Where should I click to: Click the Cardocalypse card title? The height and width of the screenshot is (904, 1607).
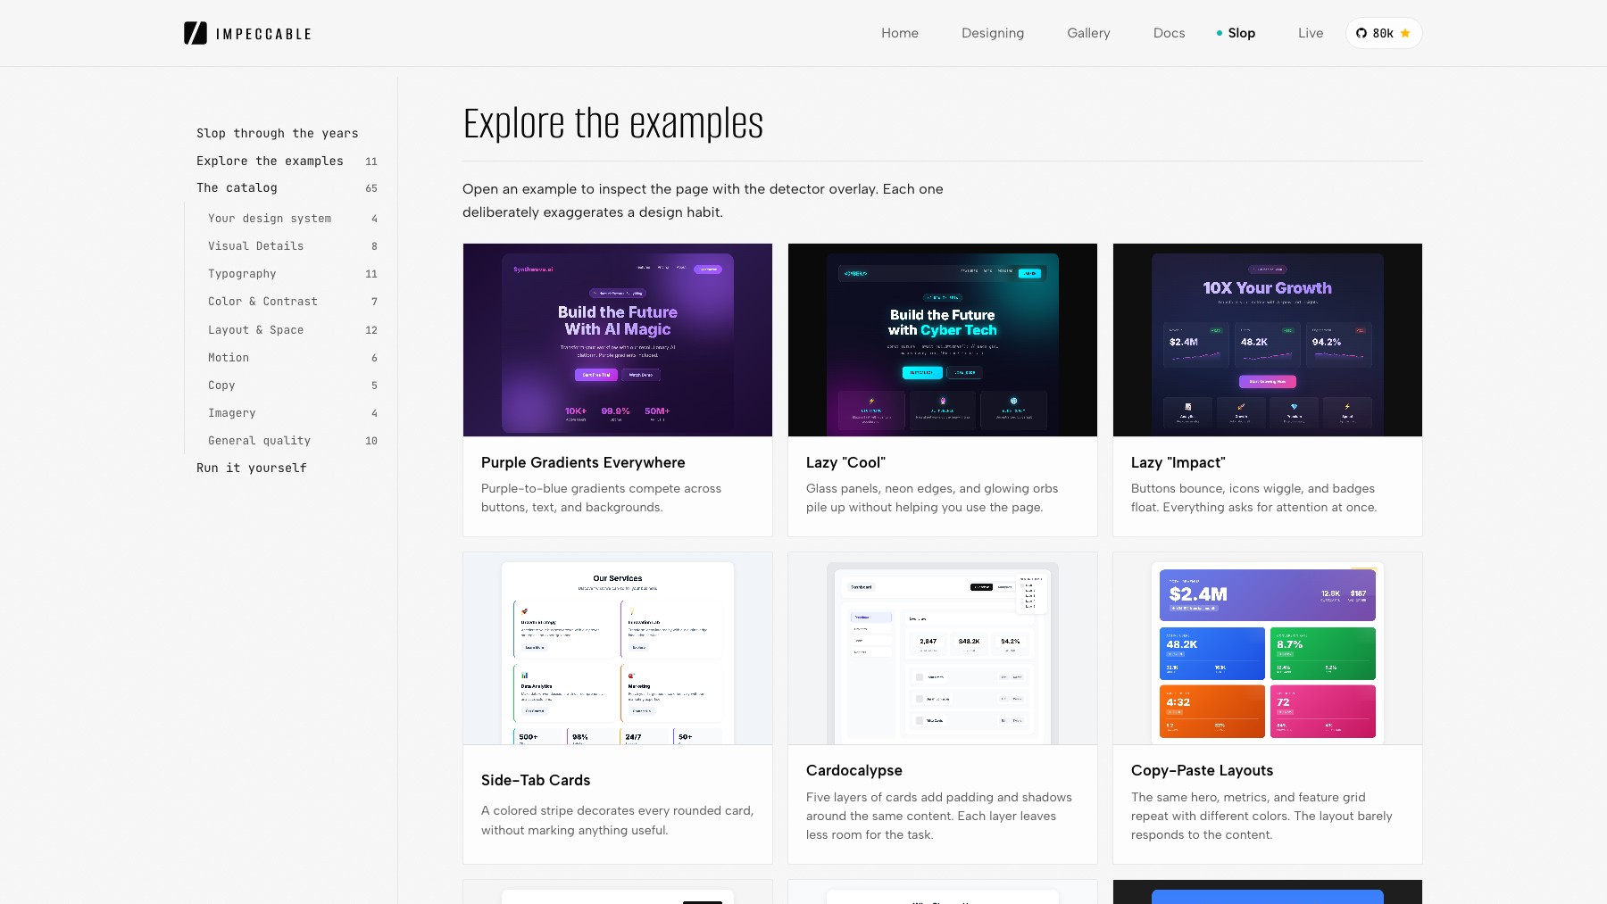pyautogui.click(x=854, y=770)
